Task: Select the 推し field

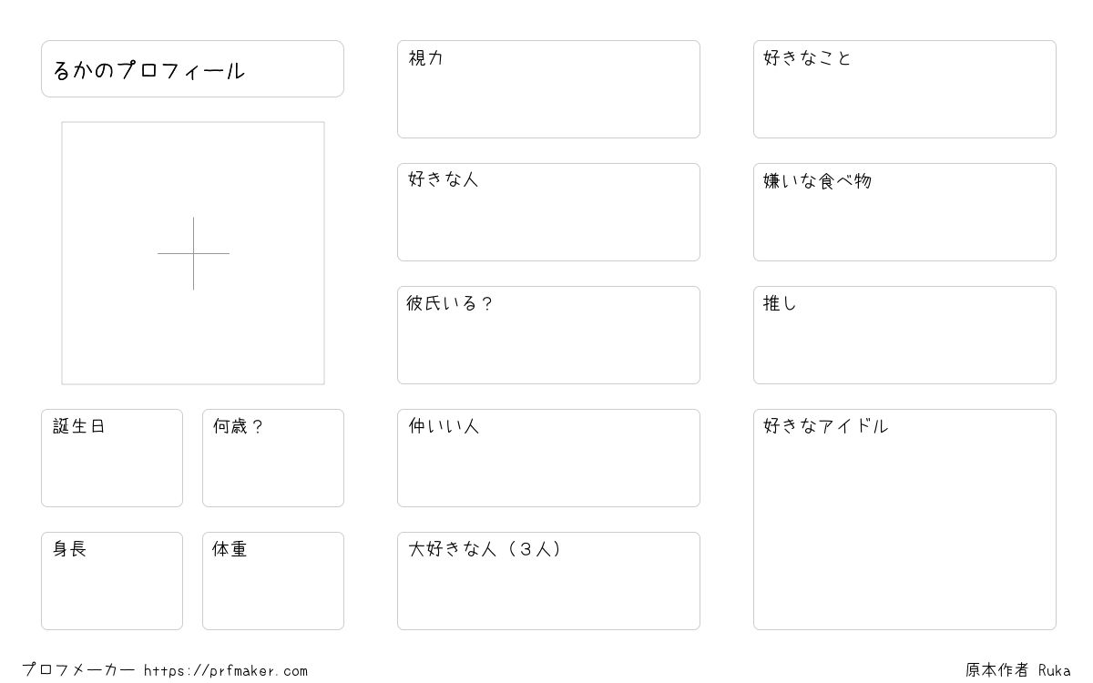Action: [904, 335]
